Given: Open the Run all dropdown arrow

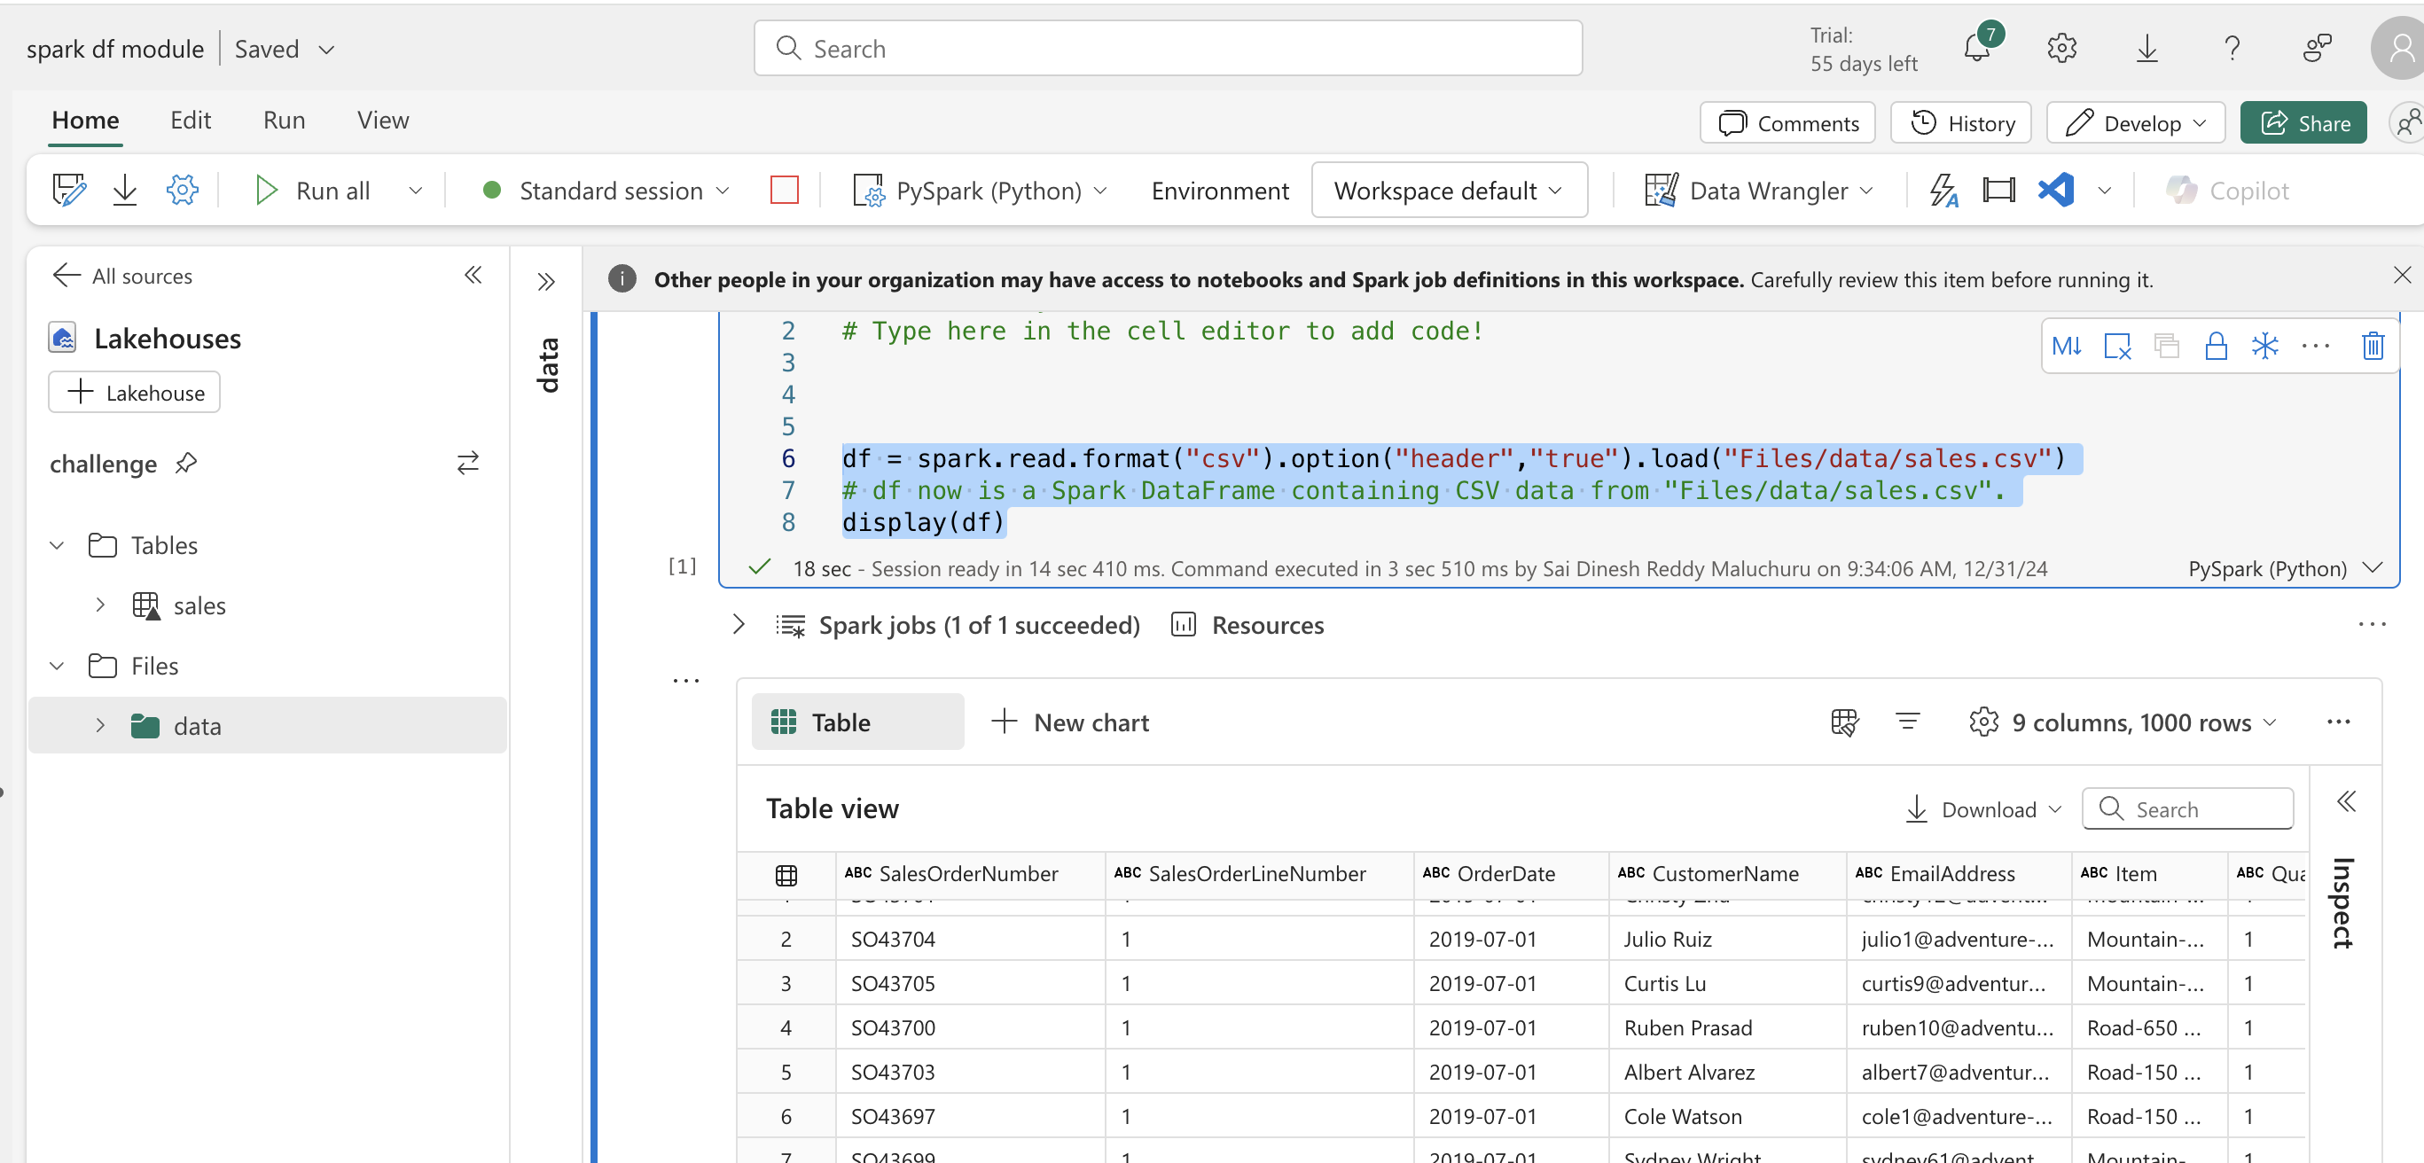Looking at the screenshot, I should [415, 191].
